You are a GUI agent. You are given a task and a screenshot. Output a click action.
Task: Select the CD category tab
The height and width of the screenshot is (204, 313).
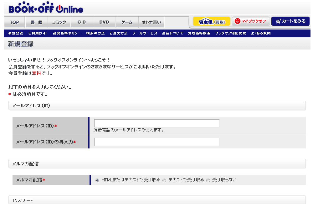(x=81, y=22)
